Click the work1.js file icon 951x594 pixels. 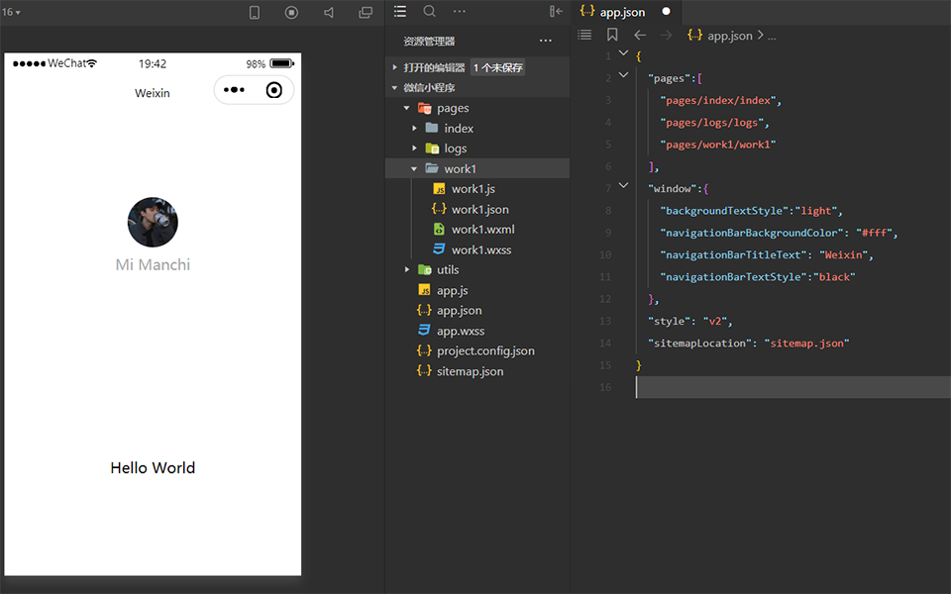[440, 189]
